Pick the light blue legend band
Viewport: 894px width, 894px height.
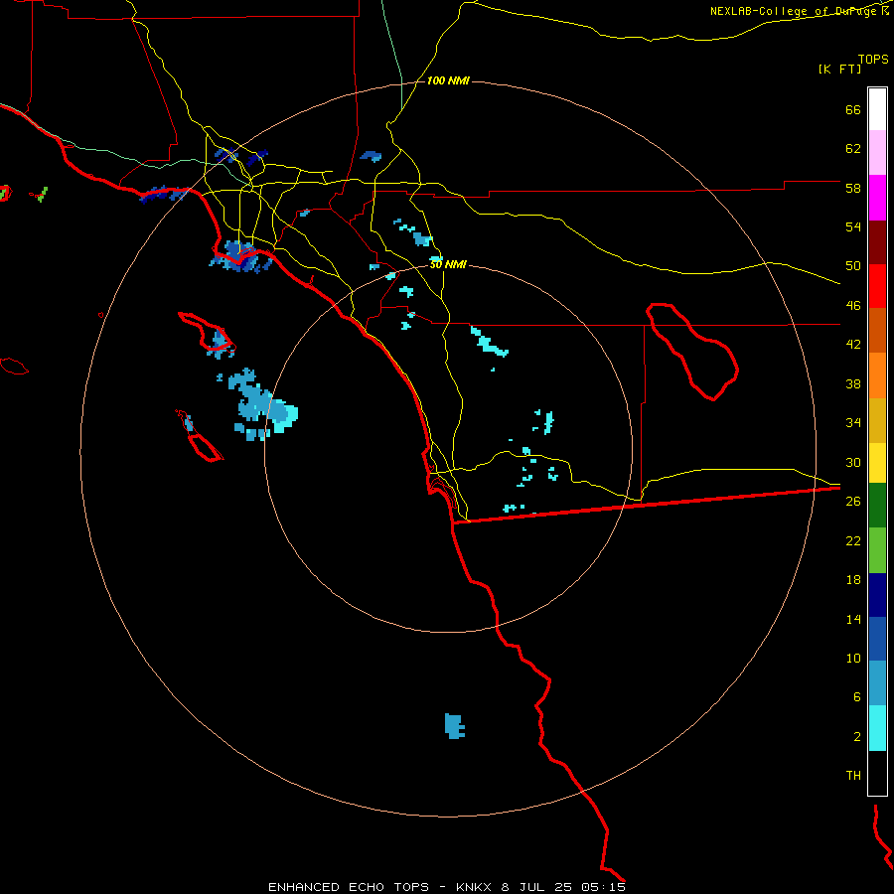877,683
